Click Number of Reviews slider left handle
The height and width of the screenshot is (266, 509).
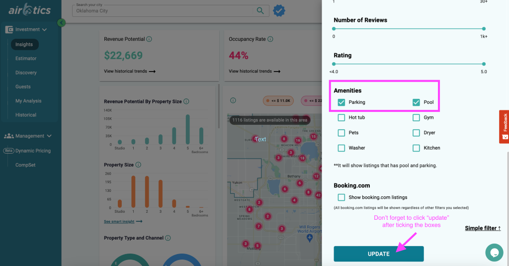[x=334, y=29]
